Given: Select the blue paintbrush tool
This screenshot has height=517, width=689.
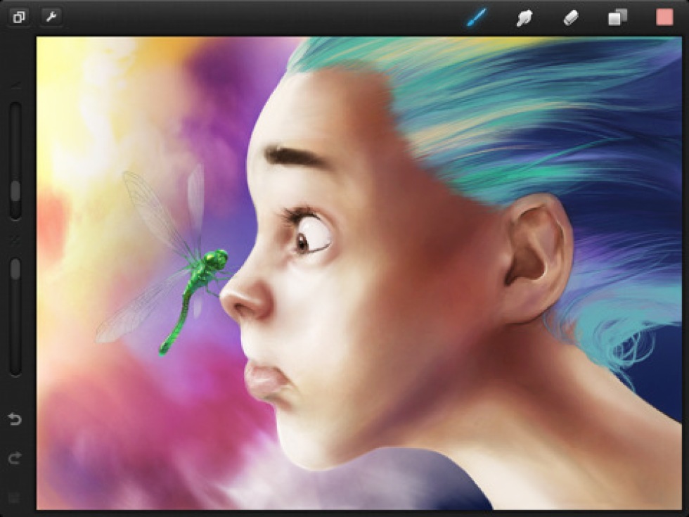Looking at the screenshot, I should click(477, 18).
